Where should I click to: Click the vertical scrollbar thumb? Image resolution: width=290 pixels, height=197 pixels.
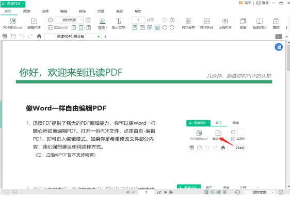click(x=288, y=57)
